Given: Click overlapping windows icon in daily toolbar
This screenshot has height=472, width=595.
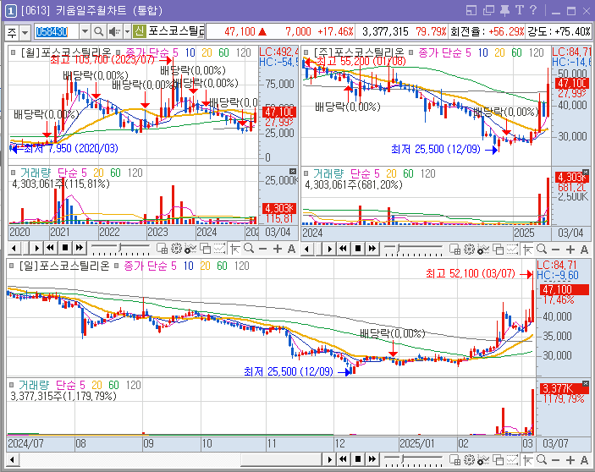Looking at the screenshot, I should point(499,460).
